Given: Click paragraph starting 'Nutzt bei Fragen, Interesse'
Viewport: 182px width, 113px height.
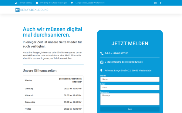Looking at the screenshot, I should [52, 55].
